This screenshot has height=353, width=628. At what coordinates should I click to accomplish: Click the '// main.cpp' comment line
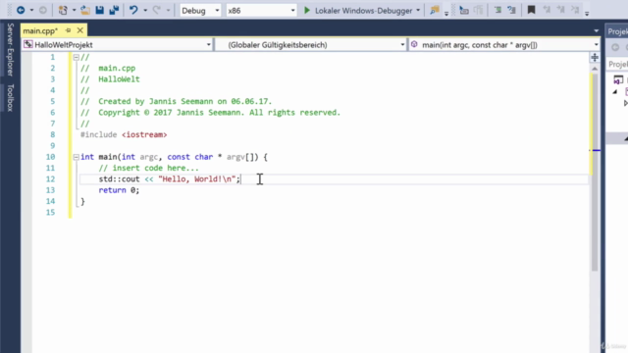point(108,68)
